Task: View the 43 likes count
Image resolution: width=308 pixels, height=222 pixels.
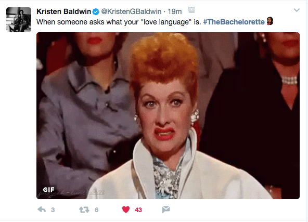Action: tap(138, 210)
